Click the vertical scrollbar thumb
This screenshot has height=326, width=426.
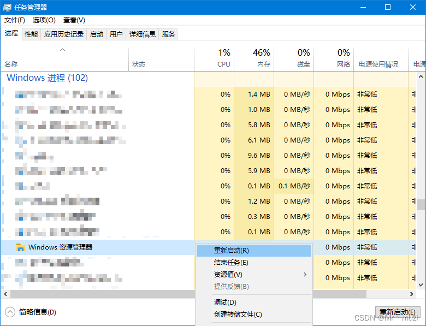tap(421, 205)
